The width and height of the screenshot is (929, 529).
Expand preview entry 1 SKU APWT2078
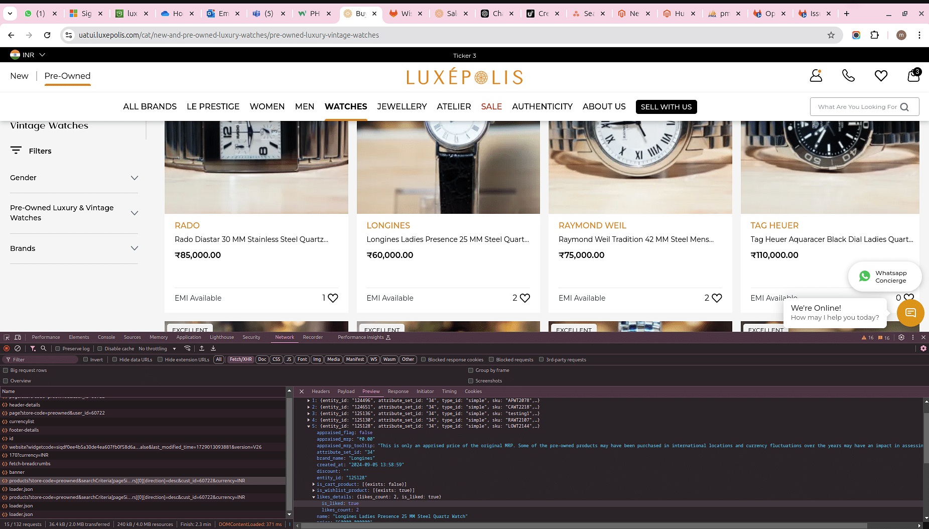[x=309, y=401]
